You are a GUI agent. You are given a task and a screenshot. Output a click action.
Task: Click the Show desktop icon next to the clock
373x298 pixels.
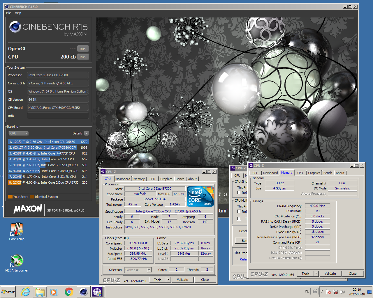pos(370,292)
